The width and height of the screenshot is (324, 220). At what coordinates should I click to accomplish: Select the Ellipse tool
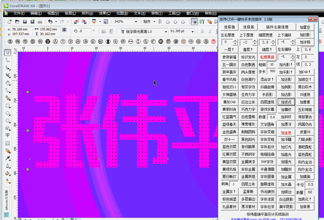click(x=8, y=113)
